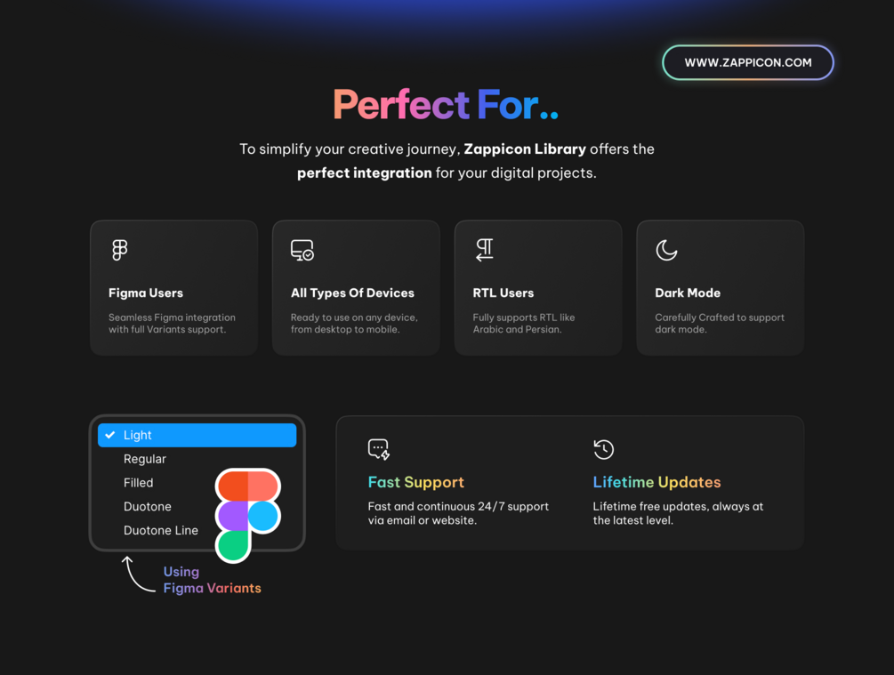This screenshot has height=675, width=894.
Task: Click the chat bubble Fast Support icon
Action: (379, 449)
